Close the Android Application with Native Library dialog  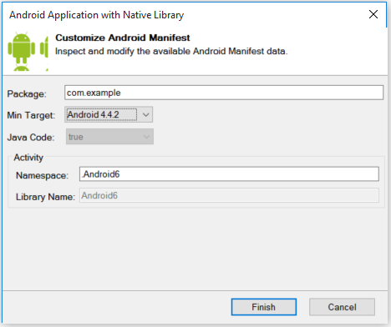point(373,14)
